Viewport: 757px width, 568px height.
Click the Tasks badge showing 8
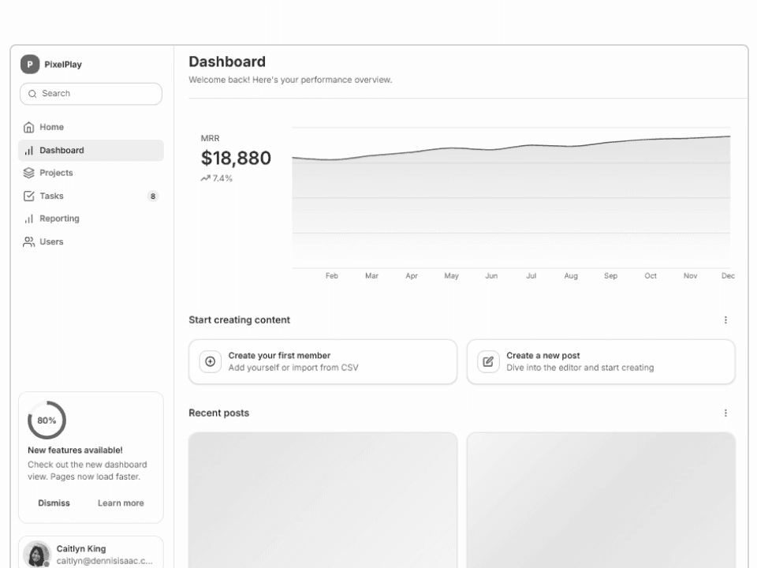153,196
